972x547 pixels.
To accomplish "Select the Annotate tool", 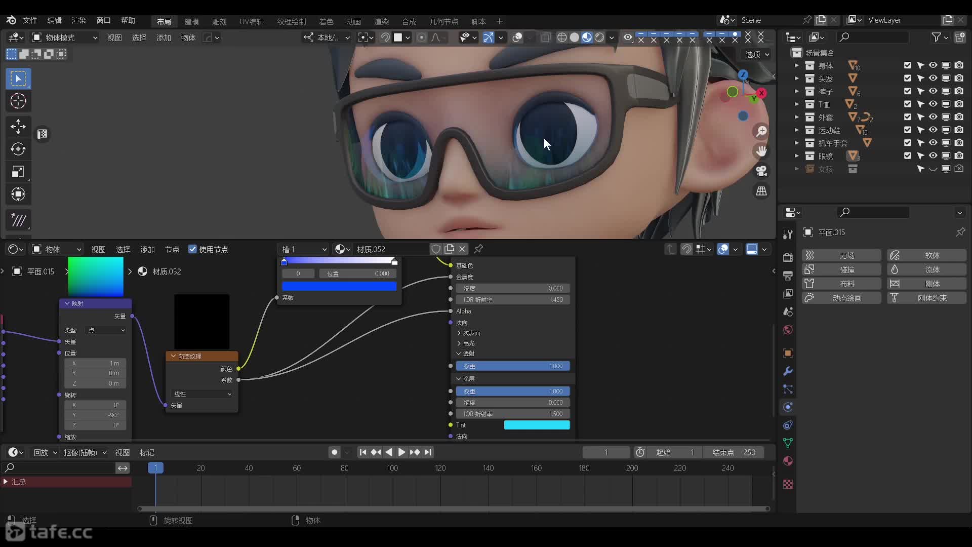I will point(18,220).
